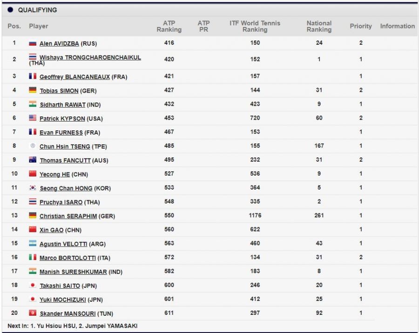This screenshot has width=419, height=333.
Task: Click the ITF World Tennis Ranking header
Action: (255, 26)
